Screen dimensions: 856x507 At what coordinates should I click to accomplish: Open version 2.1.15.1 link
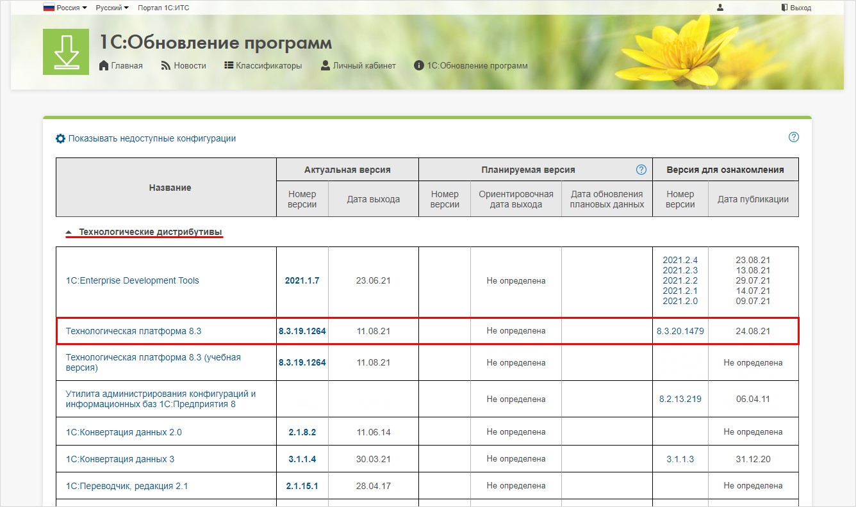click(302, 486)
